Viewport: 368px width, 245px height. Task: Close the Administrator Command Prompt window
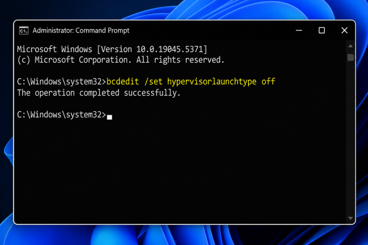coord(344,30)
